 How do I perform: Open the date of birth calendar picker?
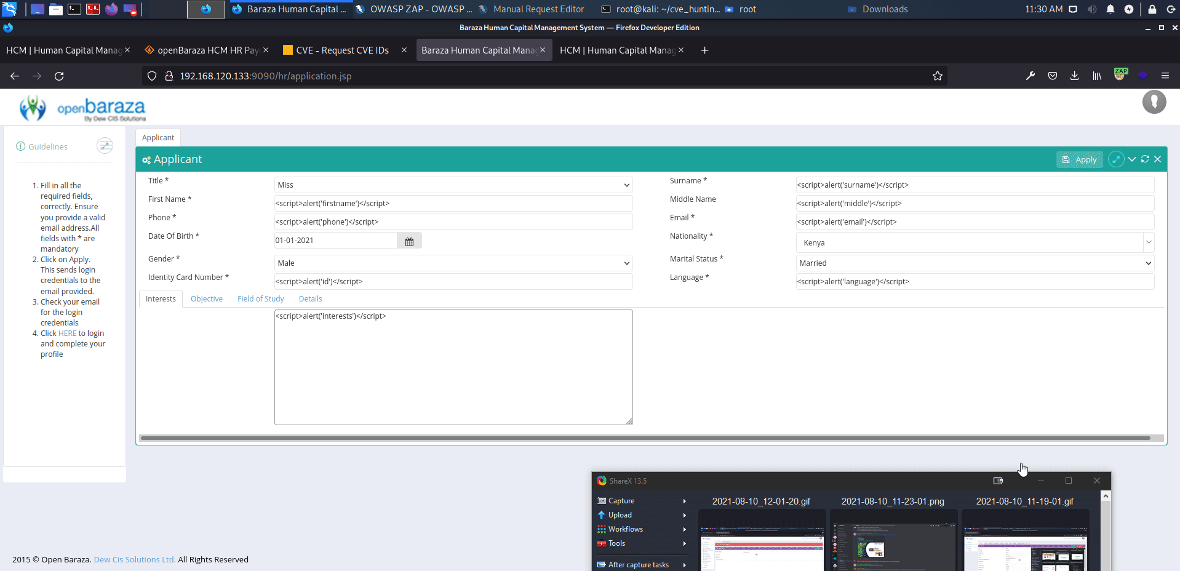point(409,241)
